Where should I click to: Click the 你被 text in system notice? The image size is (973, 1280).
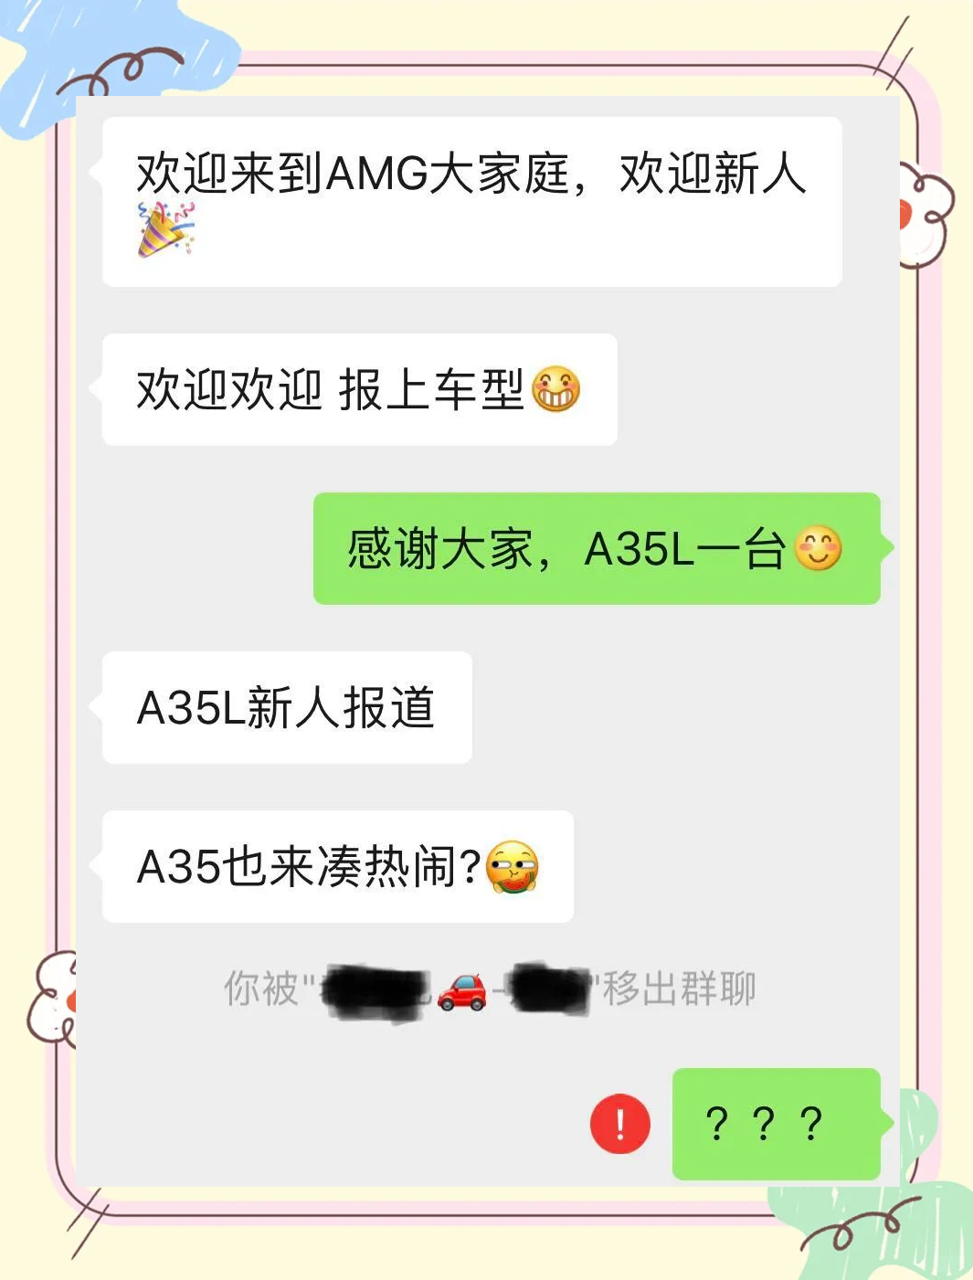coord(260,989)
